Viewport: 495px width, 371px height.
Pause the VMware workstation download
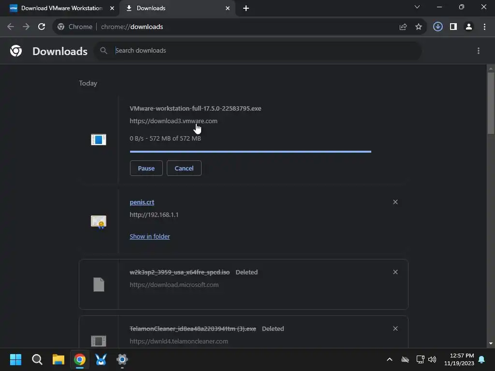pos(146,168)
